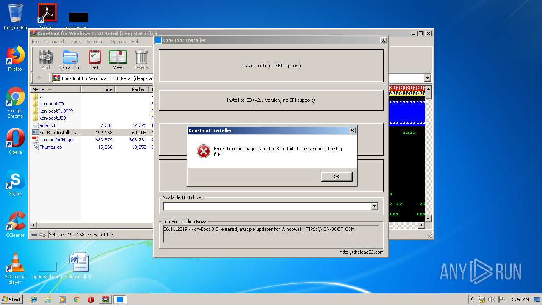542x305 pixels.
Task: Open the Acrobat desktop shortcut
Action: coord(47,17)
